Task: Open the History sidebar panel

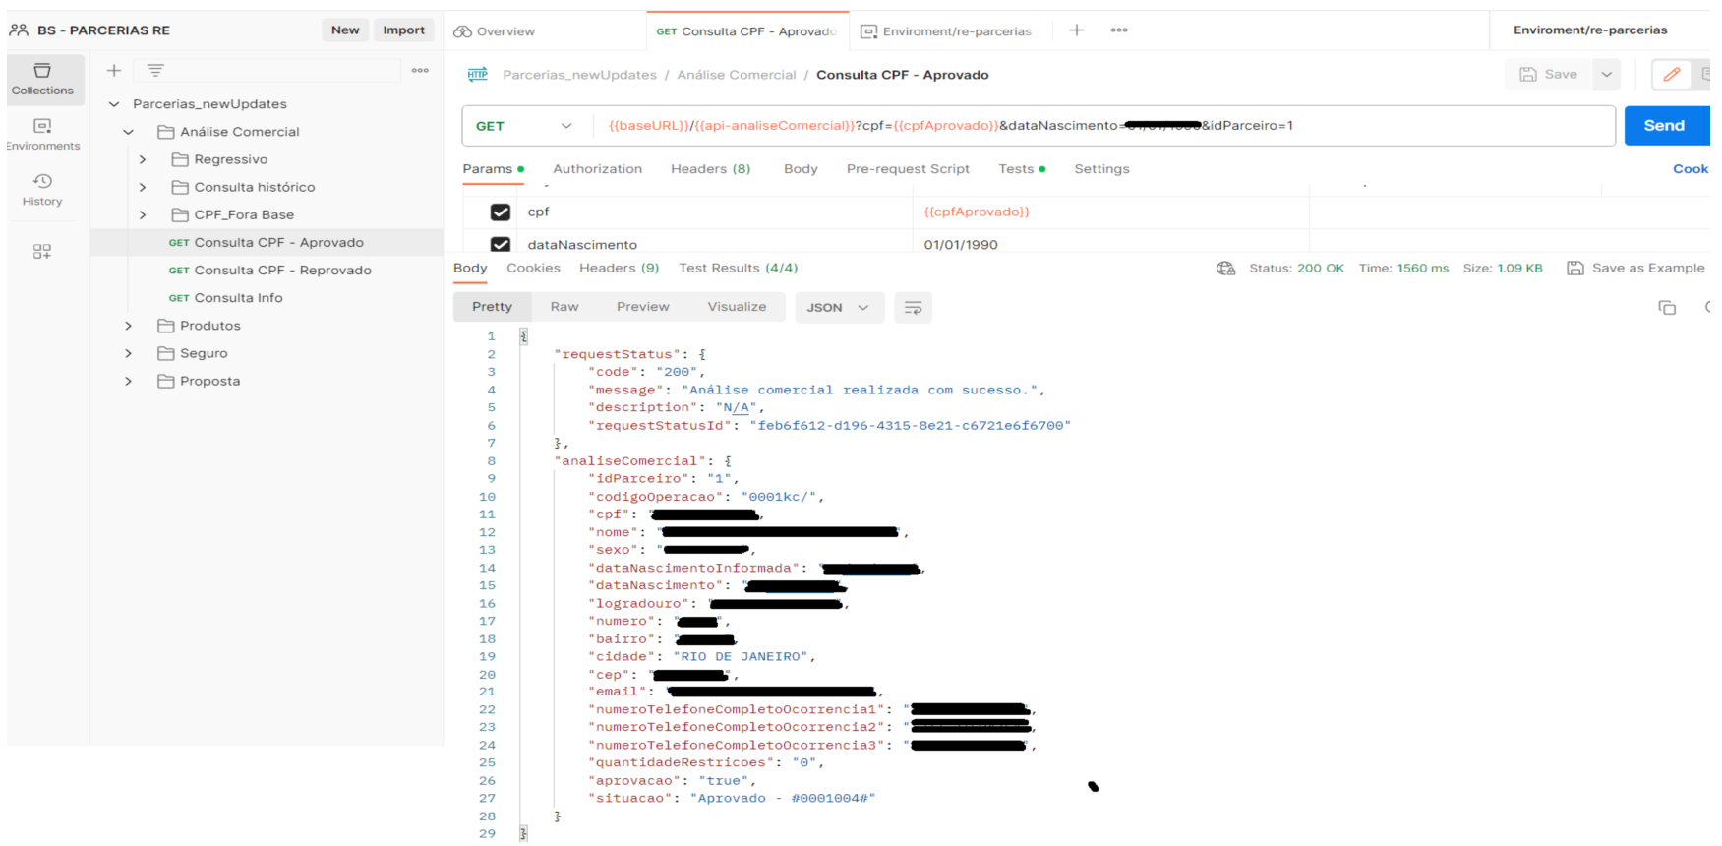Action: 42,189
